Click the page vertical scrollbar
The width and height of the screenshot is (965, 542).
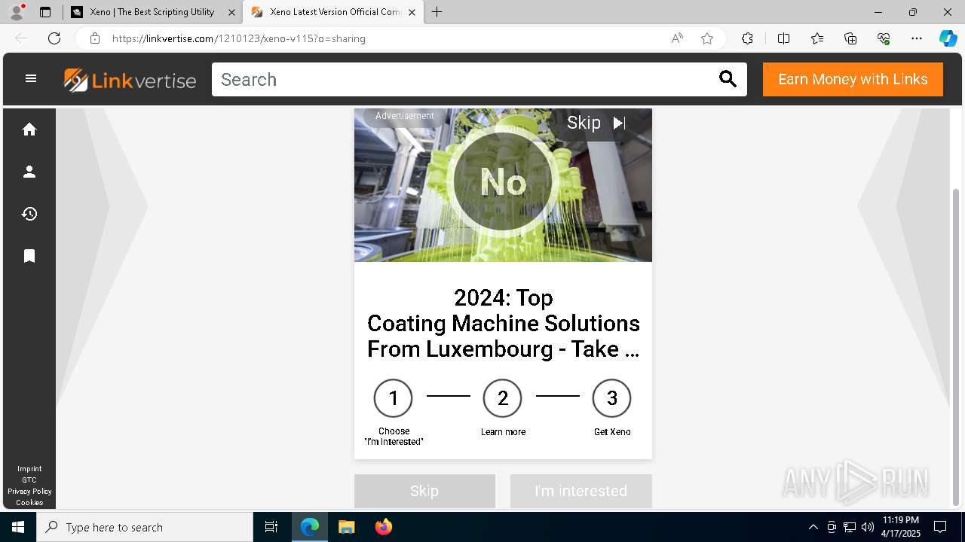957,346
